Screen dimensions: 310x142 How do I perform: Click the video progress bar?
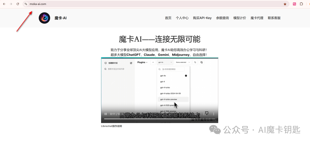pos(159,119)
